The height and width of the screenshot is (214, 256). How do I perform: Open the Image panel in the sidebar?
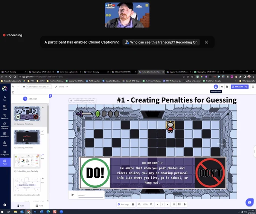click(5, 107)
